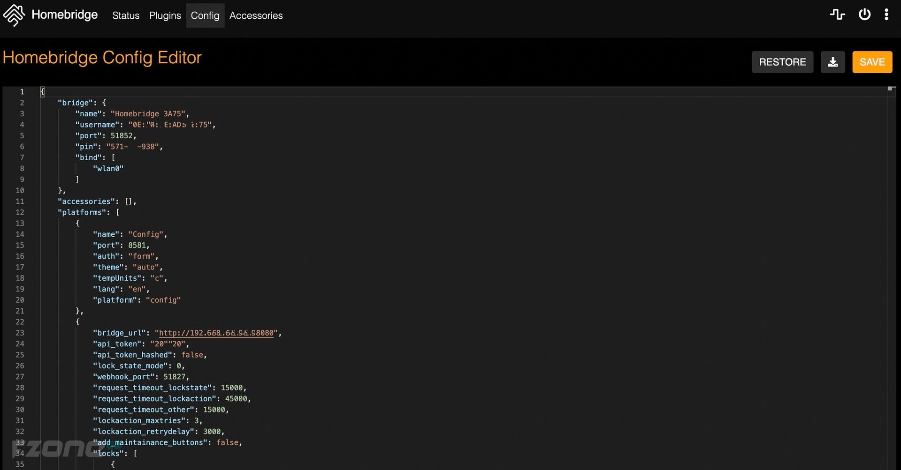Place cursor on "bridge" key text
Image resolution: width=901 pixels, height=470 pixels.
click(x=75, y=103)
